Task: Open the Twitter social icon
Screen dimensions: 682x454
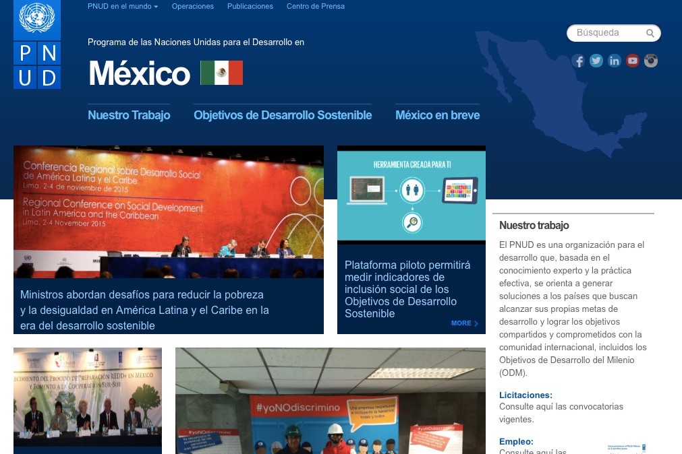Action: [x=596, y=61]
